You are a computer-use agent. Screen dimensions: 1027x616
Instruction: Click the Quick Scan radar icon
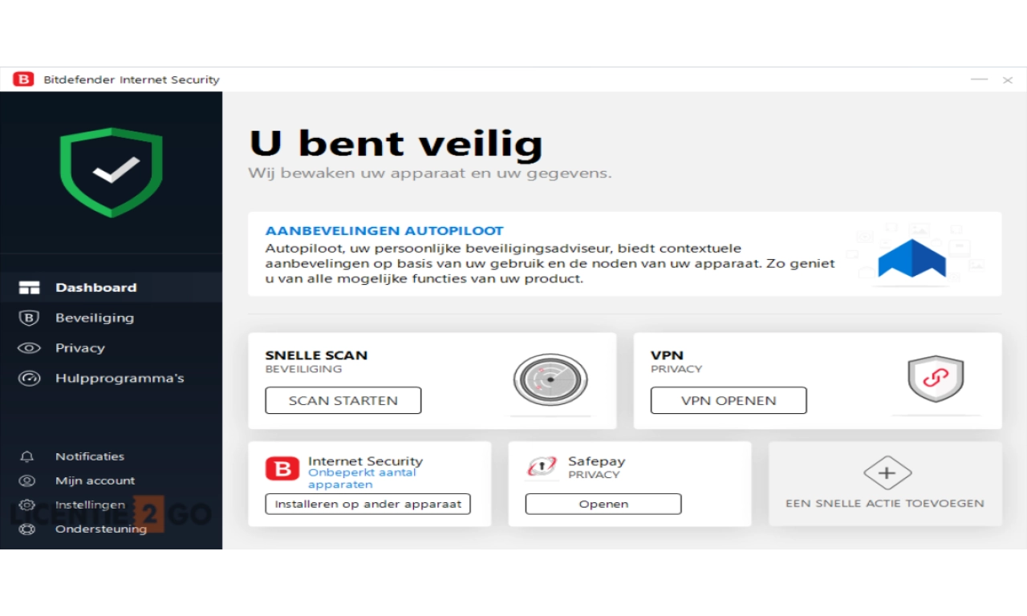550,379
